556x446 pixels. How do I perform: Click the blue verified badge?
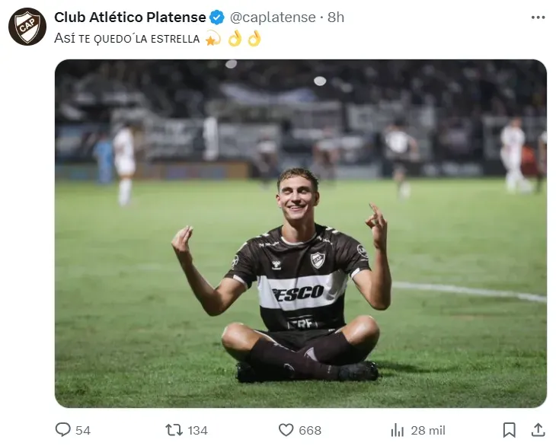pos(217,17)
